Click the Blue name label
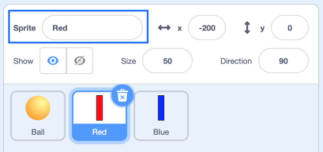This screenshot has height=152, width=323. tap(161, 132)
